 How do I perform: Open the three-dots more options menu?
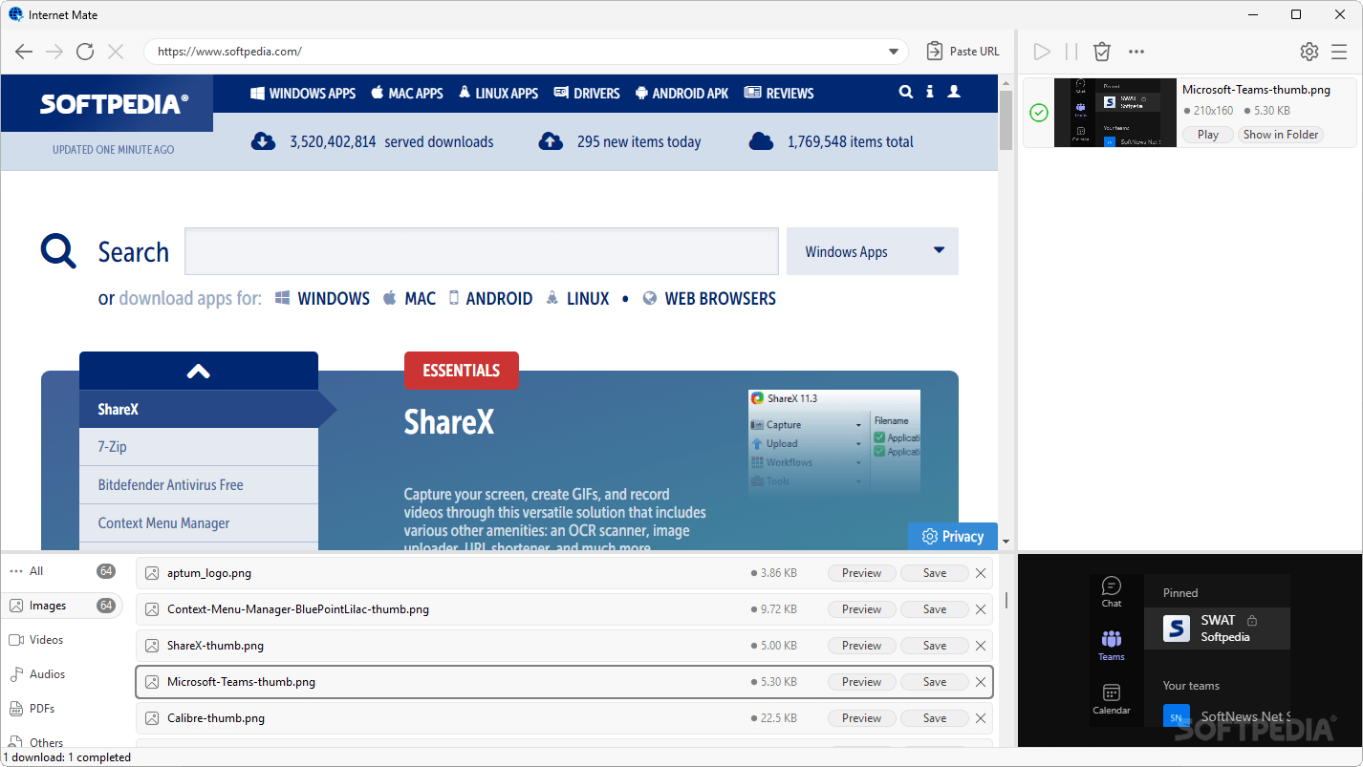click(x=1136, y=52)
